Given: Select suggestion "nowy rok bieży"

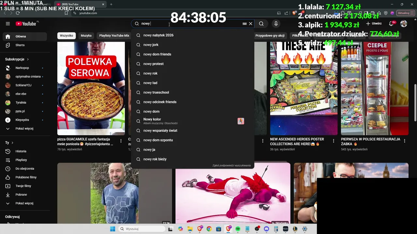Looking at the screenshot, I should coord(193,159).
